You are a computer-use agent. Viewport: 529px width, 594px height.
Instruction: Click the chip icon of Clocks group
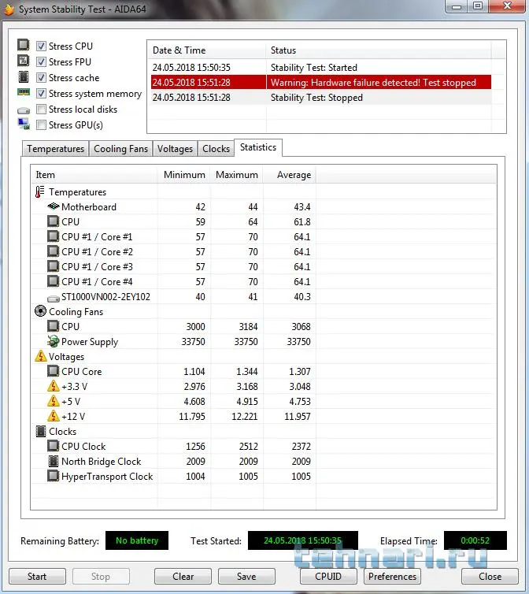(x=40, y=431)
